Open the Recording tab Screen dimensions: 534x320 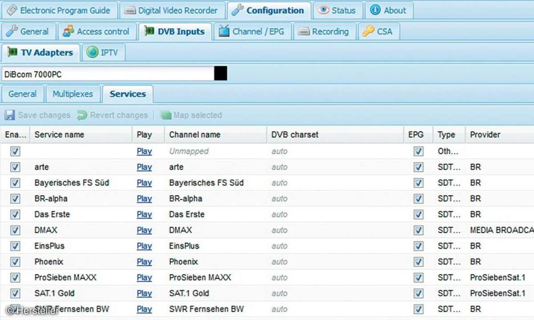(x=324, y=32)
